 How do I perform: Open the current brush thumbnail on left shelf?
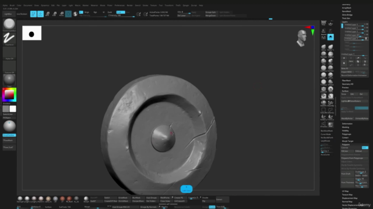[9, 24]
